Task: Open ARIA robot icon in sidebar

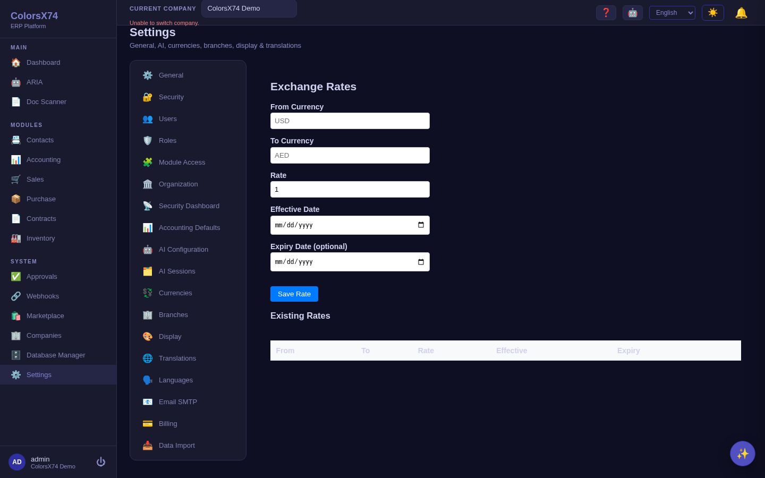Action: click(16, 82)
